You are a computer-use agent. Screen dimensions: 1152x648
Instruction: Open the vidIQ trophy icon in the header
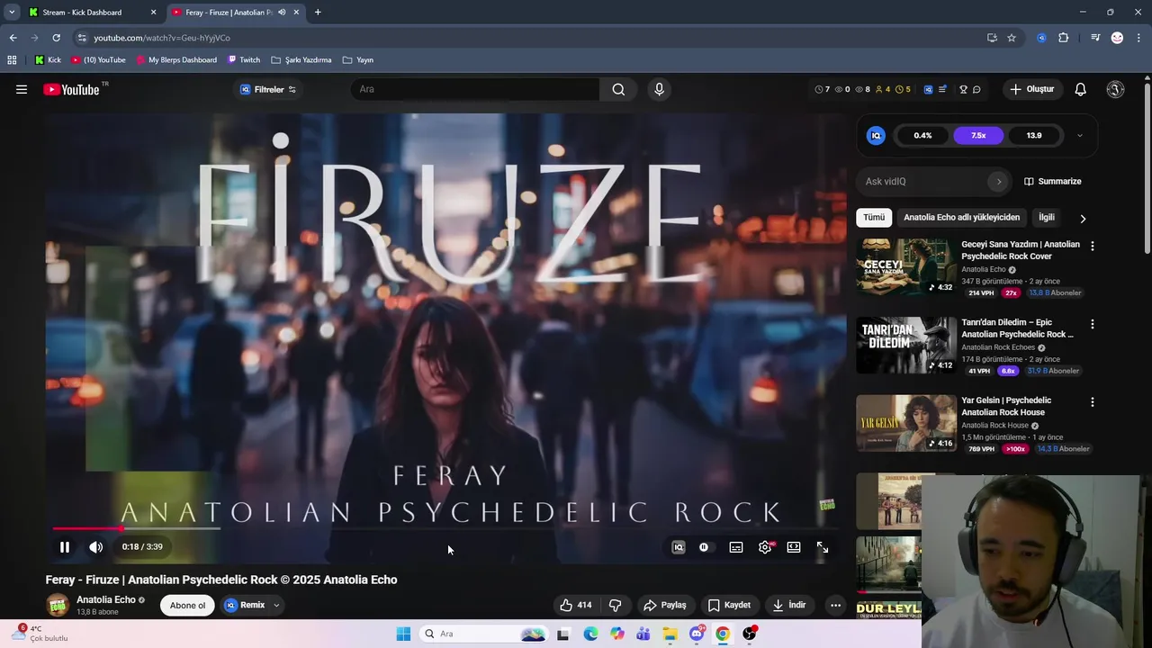click(x=963, y=89)
